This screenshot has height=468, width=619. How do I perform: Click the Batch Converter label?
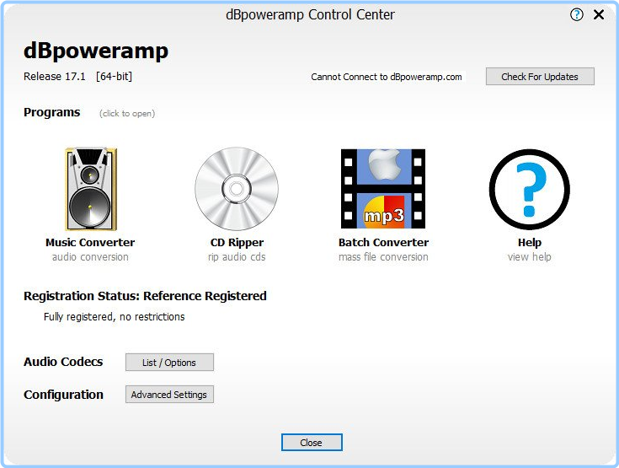[383, 242]
